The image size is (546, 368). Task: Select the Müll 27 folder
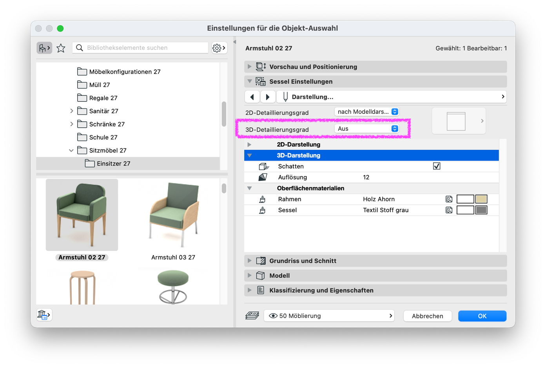(x=94, y=85)
